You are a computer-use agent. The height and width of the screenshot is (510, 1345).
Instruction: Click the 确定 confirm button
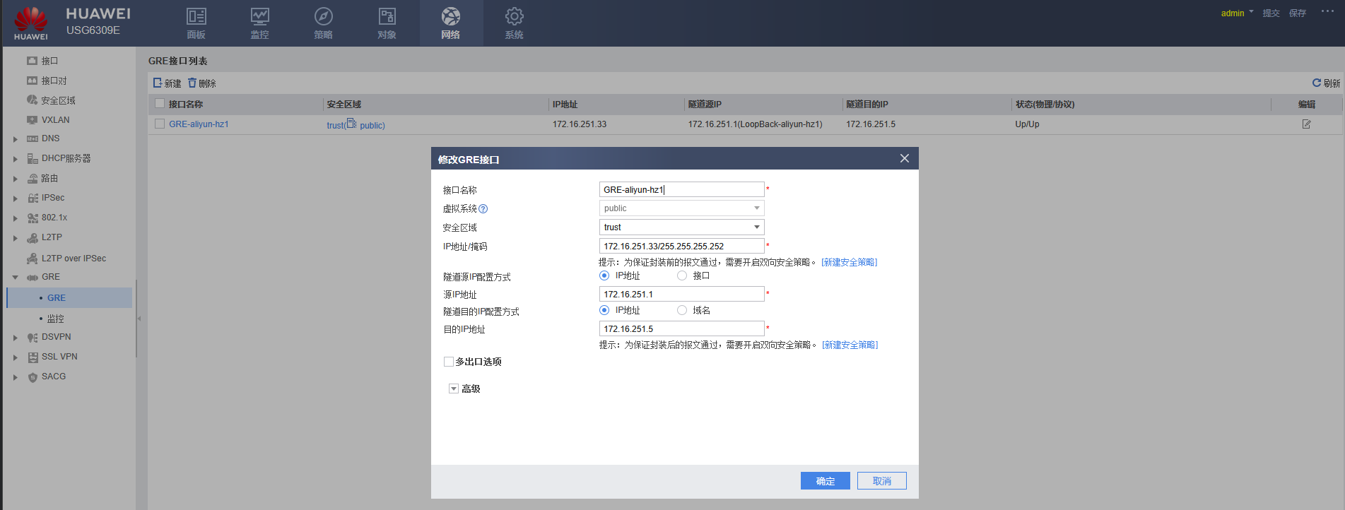[825, 481]
